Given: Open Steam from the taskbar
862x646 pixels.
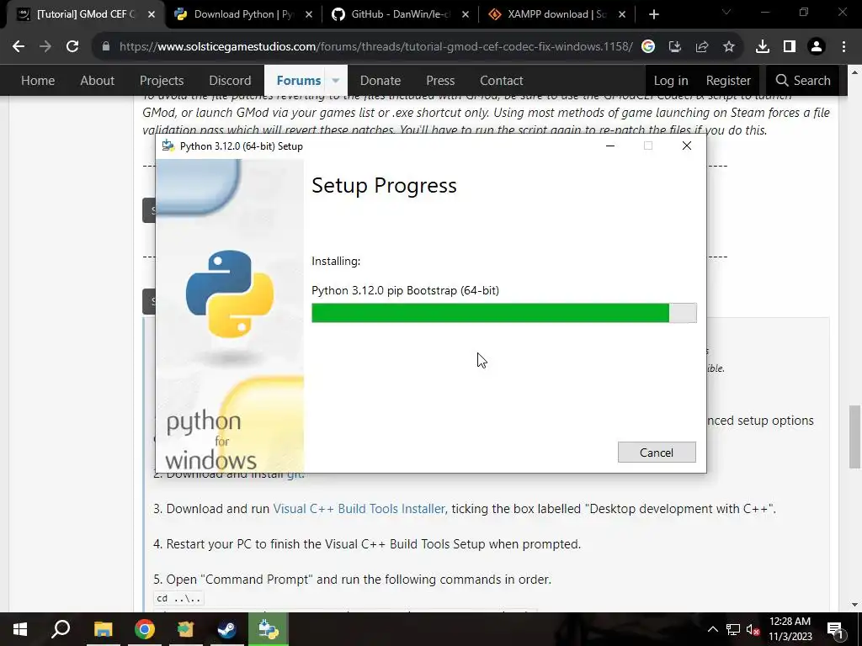Looking at the screenshot, I should point(226,629).
